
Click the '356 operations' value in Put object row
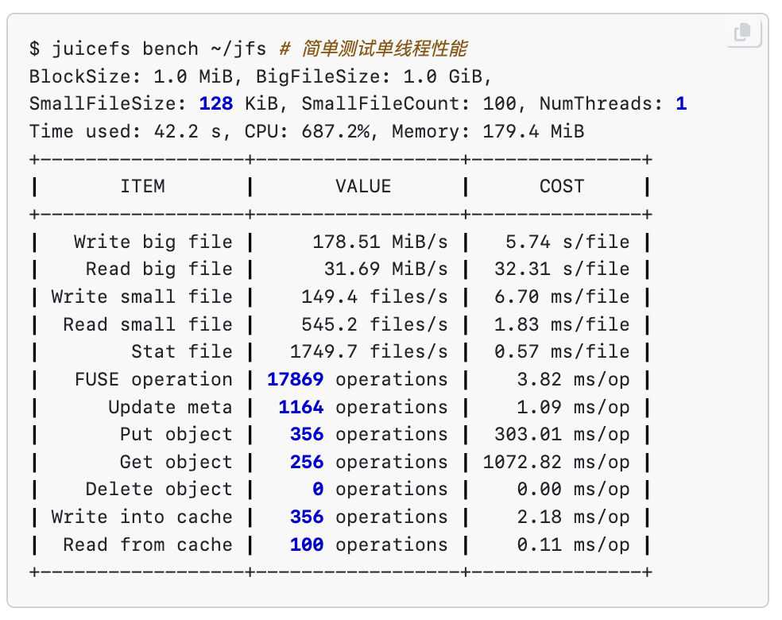tap(369, 435)
